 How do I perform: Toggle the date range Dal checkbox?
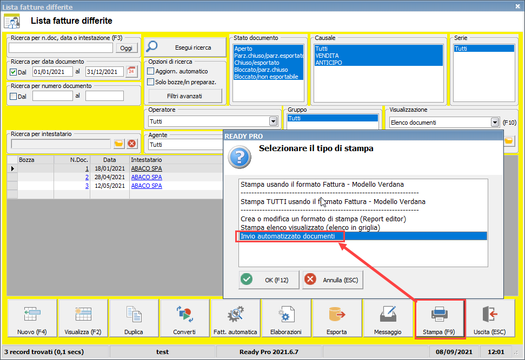click(14, 72)
